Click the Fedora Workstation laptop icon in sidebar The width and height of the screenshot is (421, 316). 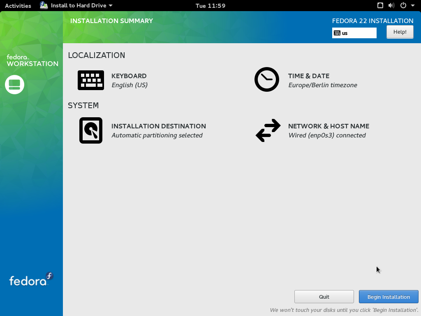point(15,84)
